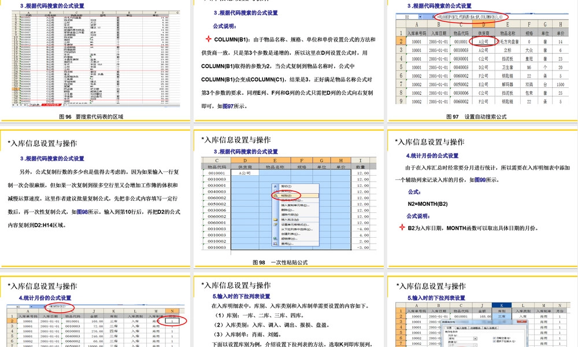Select column I header in 图98 sheet
578x347 pixels.
click(x=360, y=160)
